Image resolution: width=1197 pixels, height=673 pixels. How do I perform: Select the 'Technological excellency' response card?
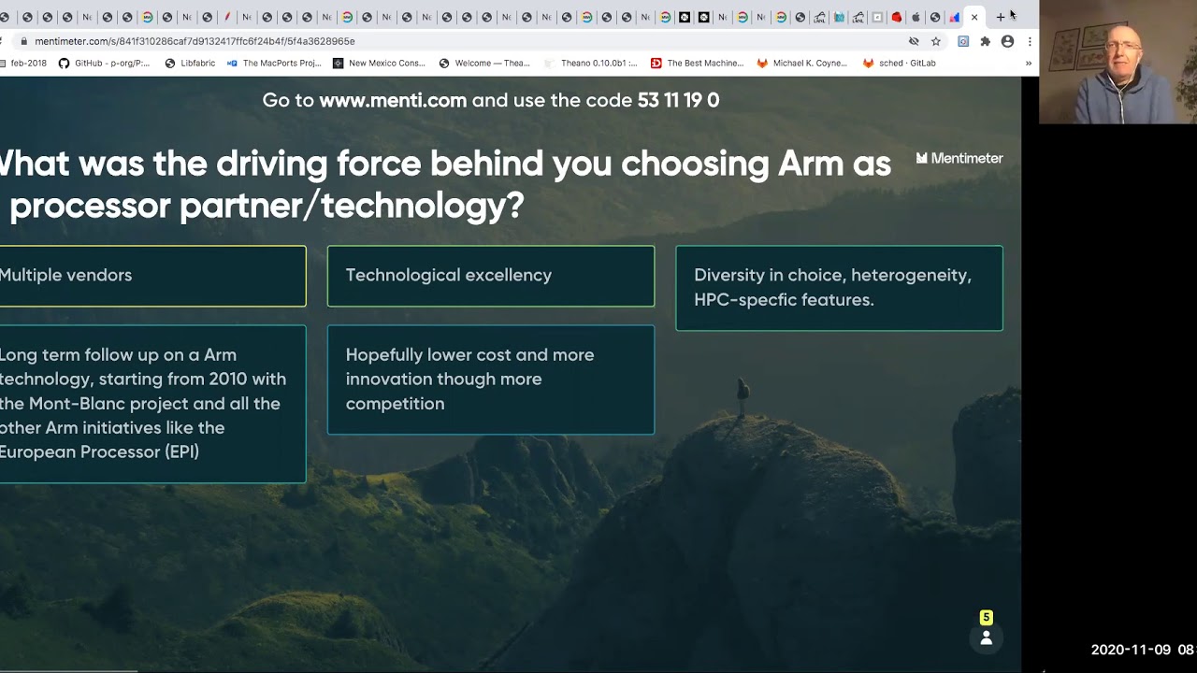491,276
